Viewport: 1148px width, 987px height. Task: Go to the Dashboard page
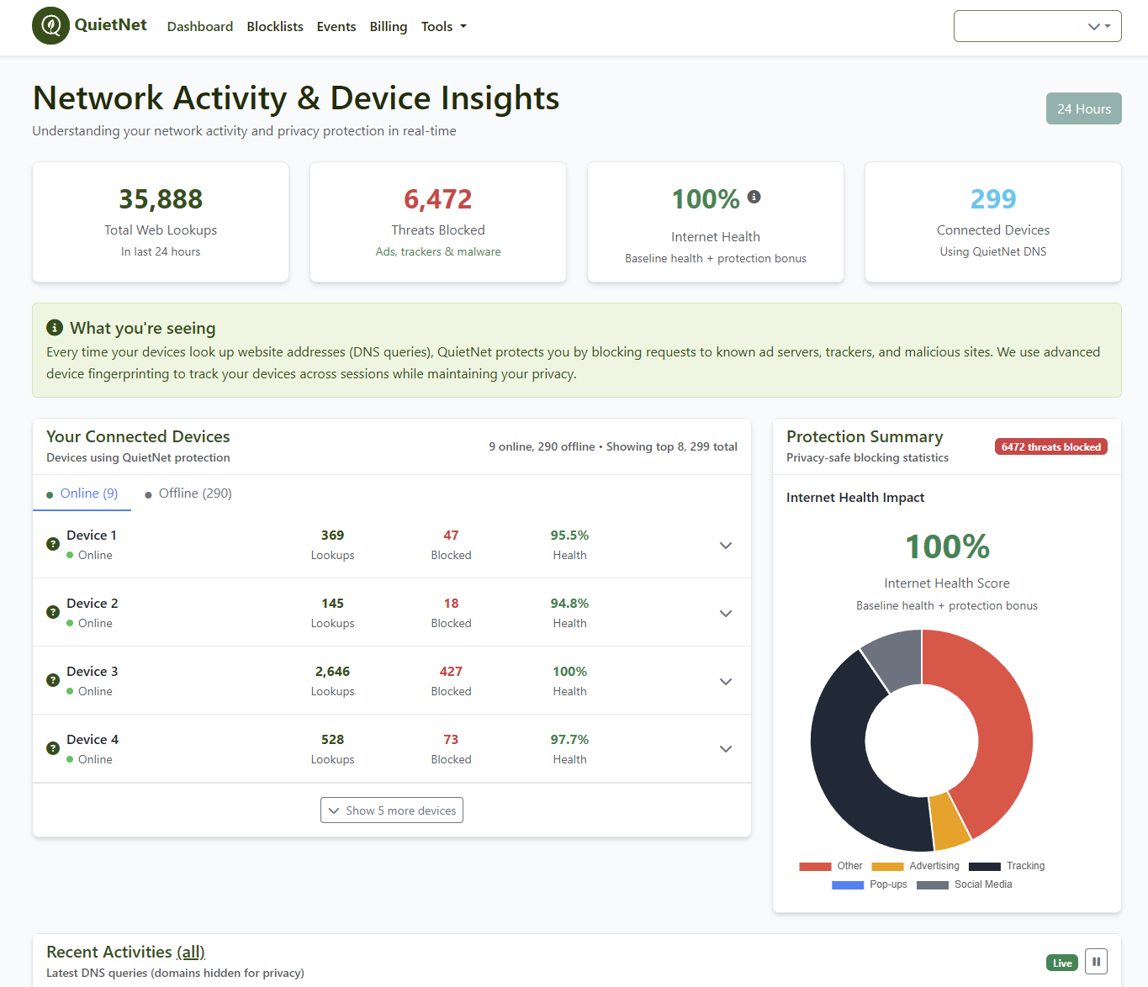pyautogui.click(x=200, y=27)
